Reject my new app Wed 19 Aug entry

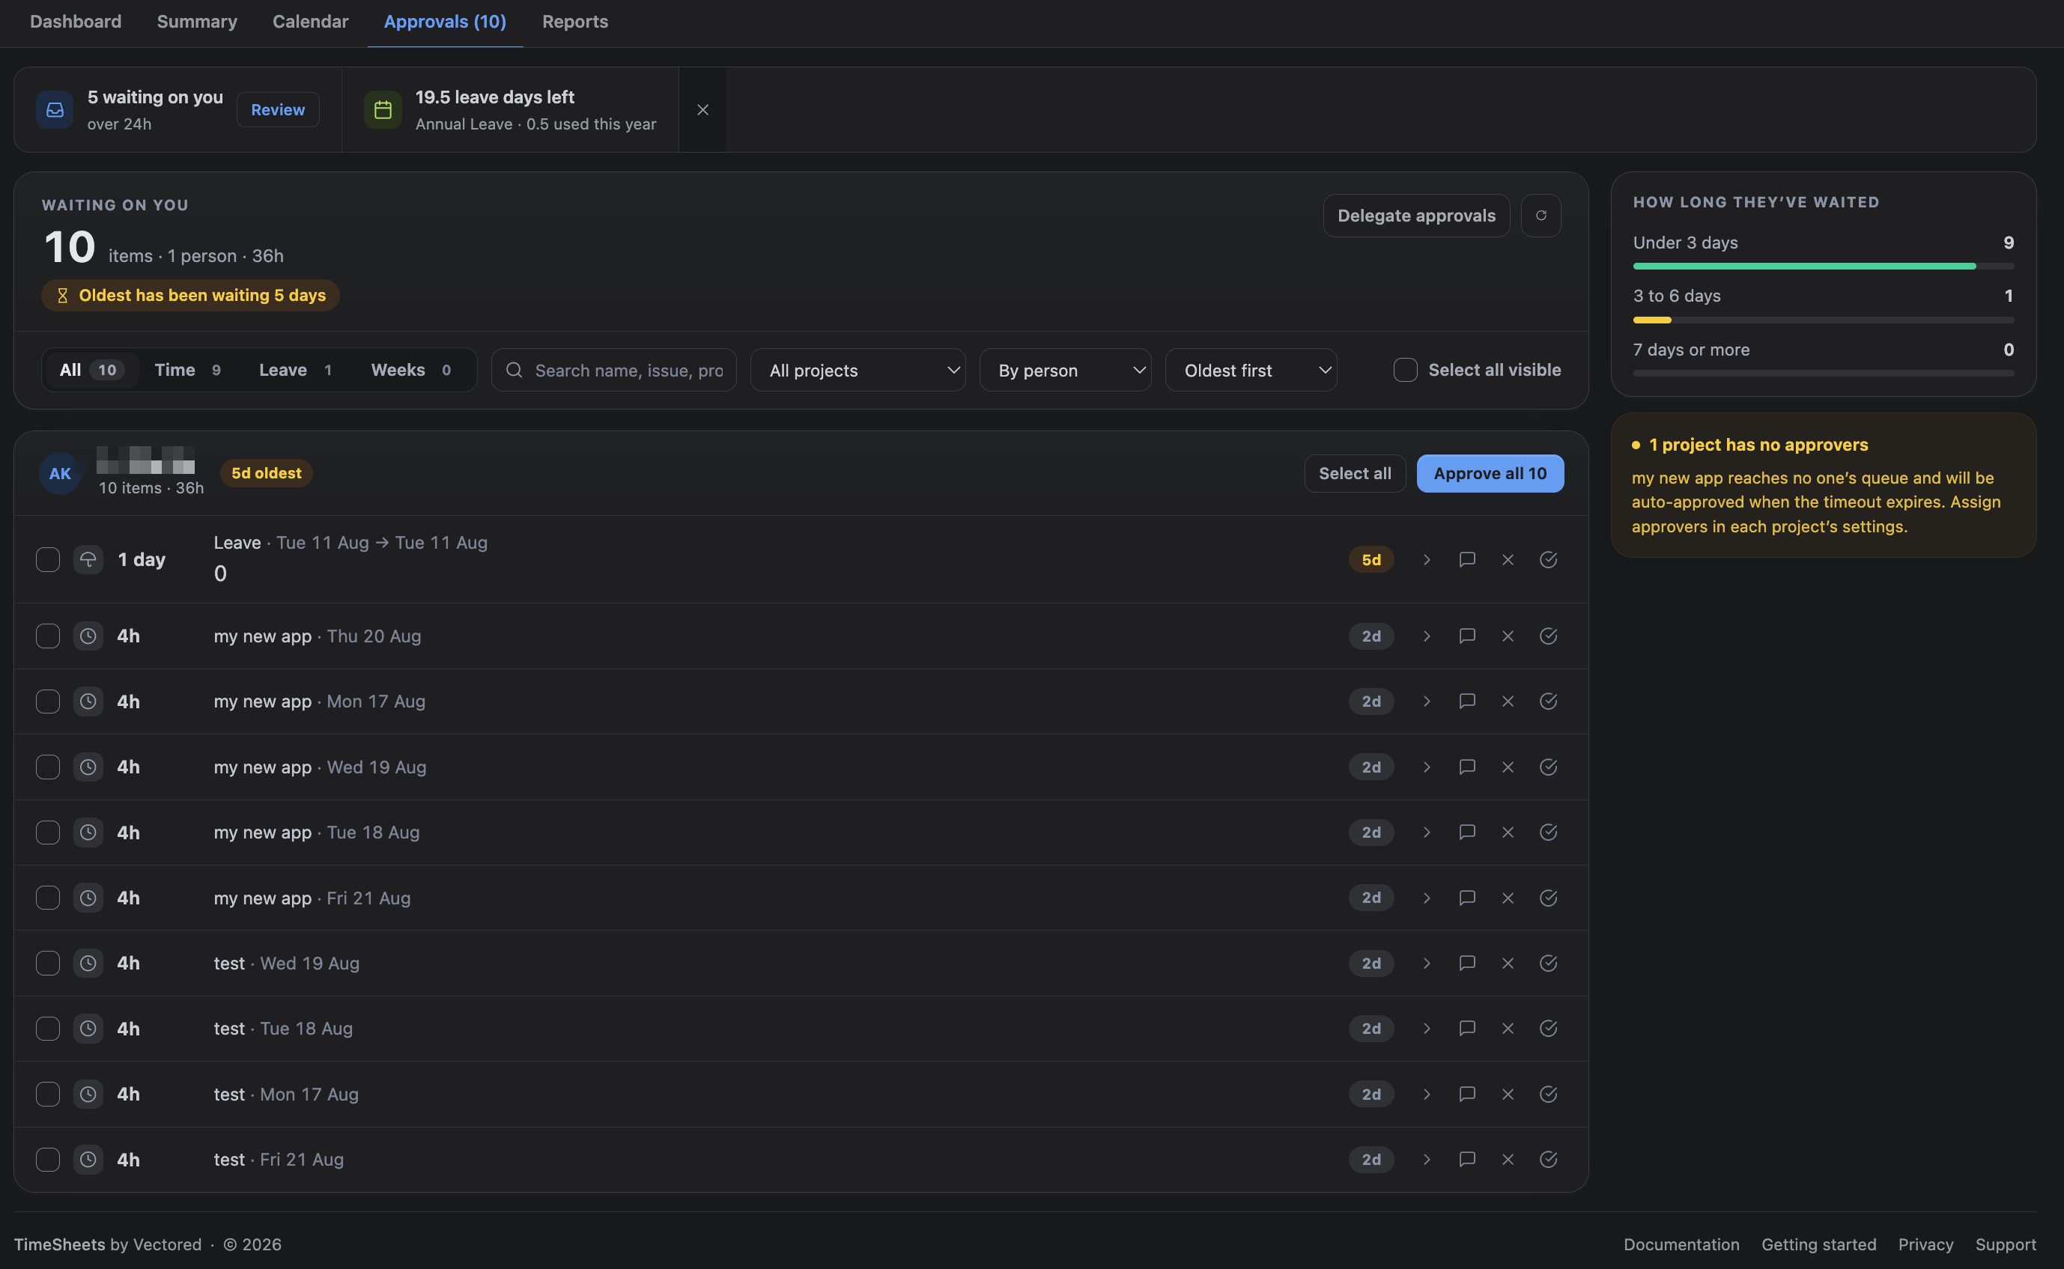point(1508,767)
